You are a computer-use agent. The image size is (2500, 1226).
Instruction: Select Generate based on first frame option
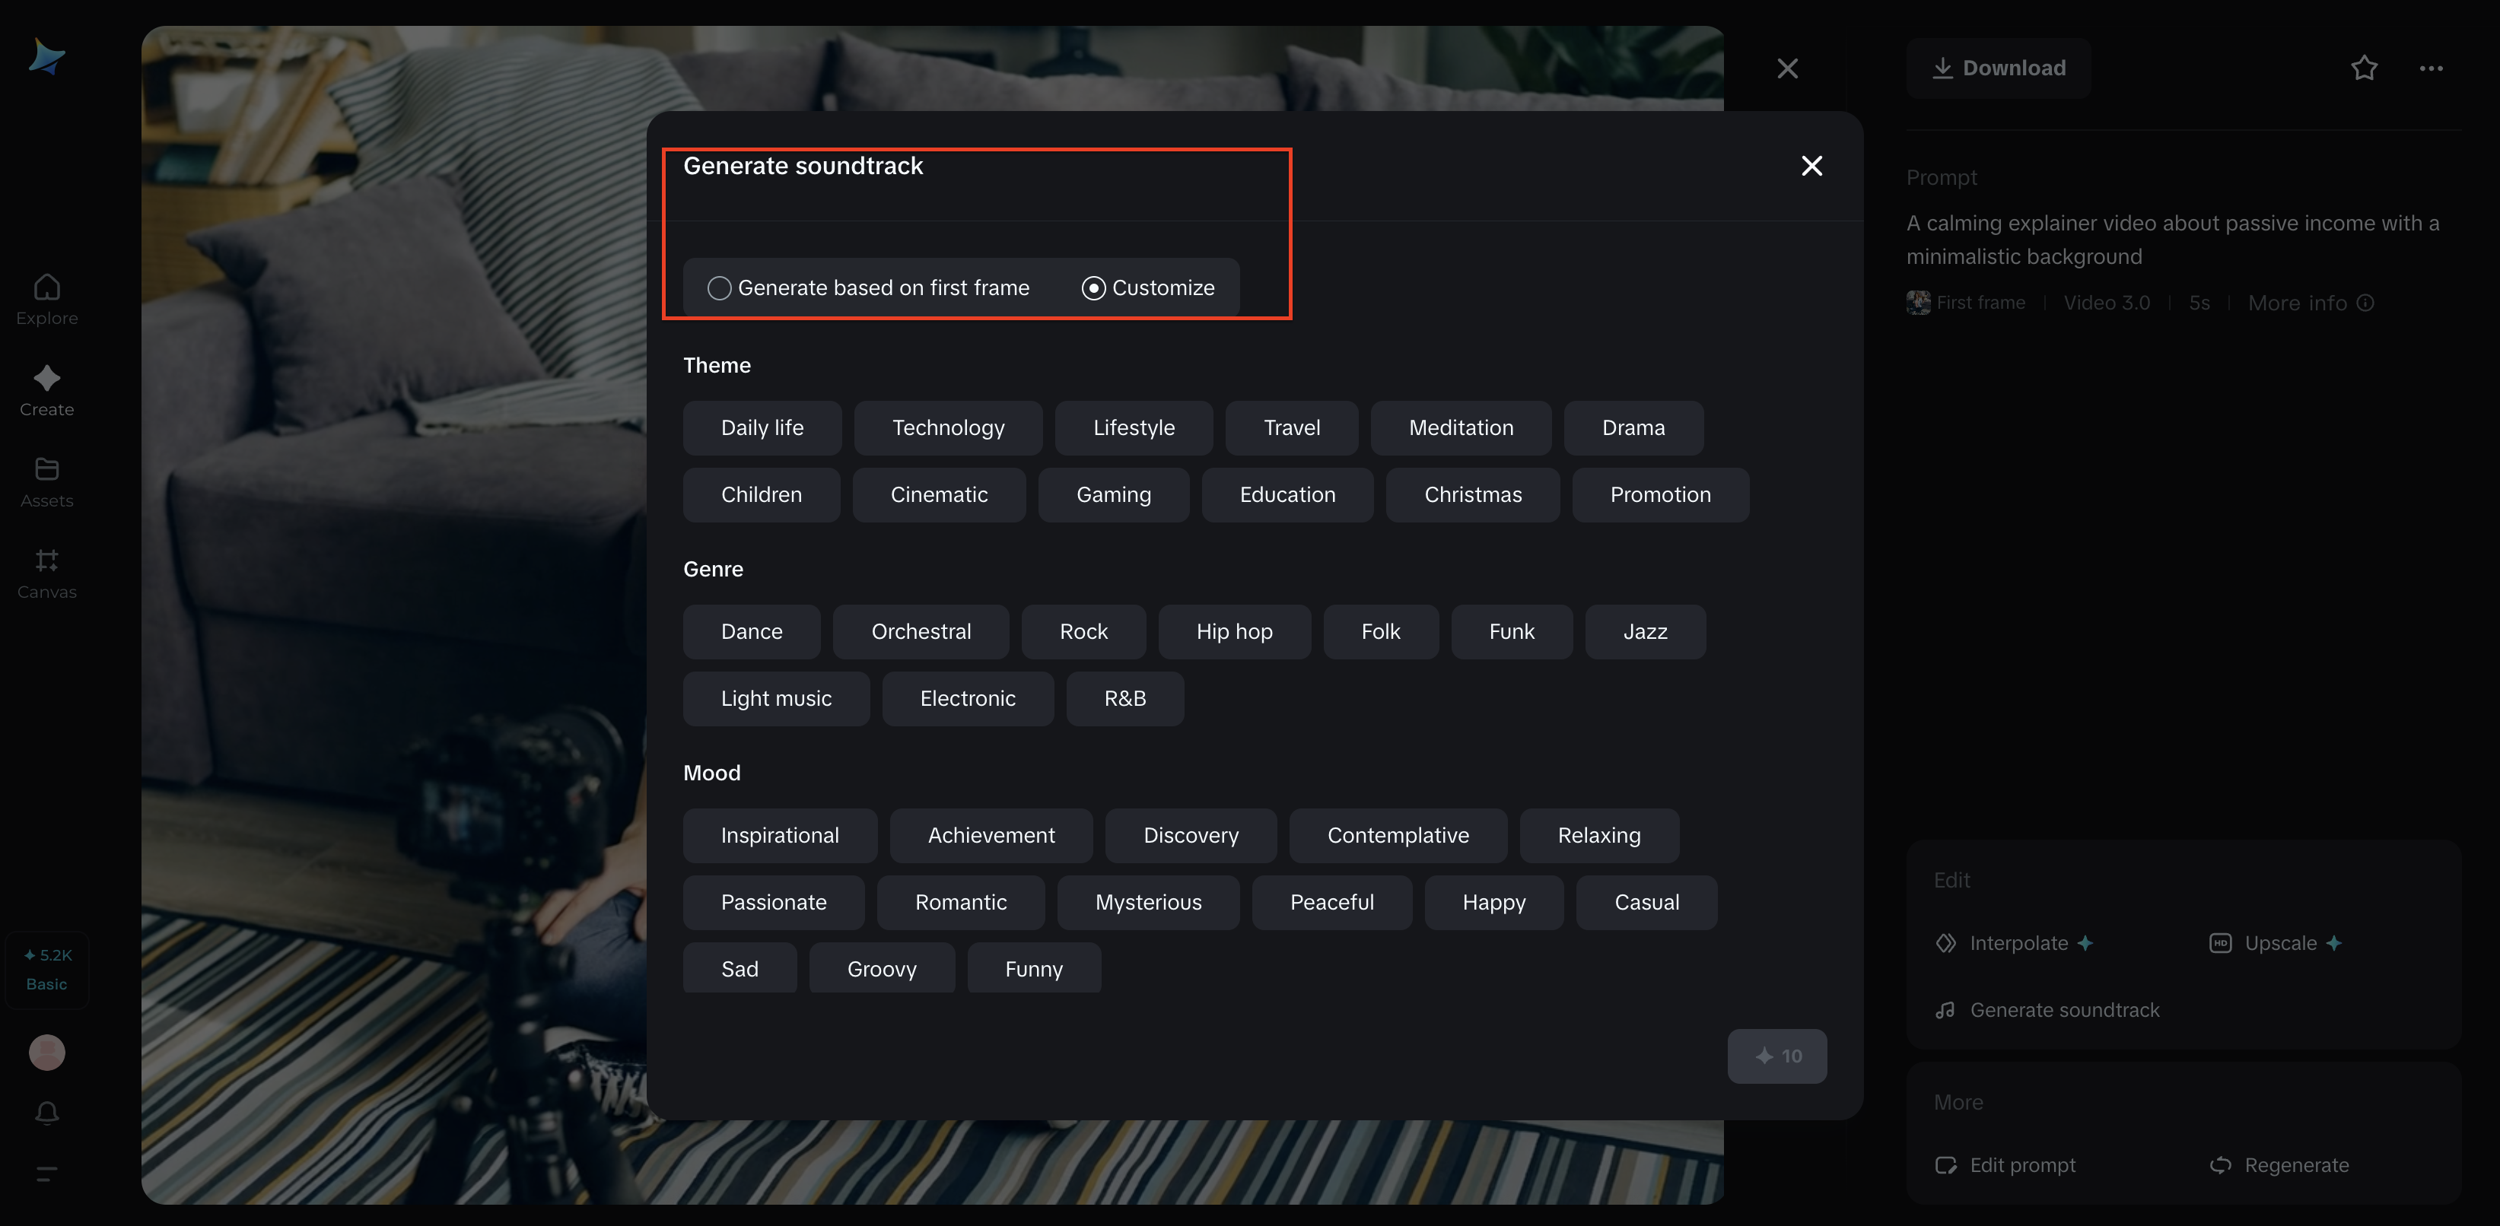719,288
